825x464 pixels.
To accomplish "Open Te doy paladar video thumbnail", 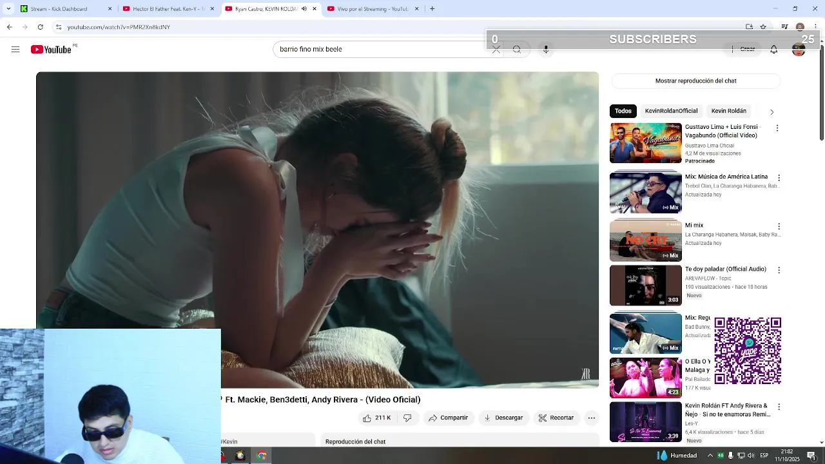I will [x=645, y=285].
